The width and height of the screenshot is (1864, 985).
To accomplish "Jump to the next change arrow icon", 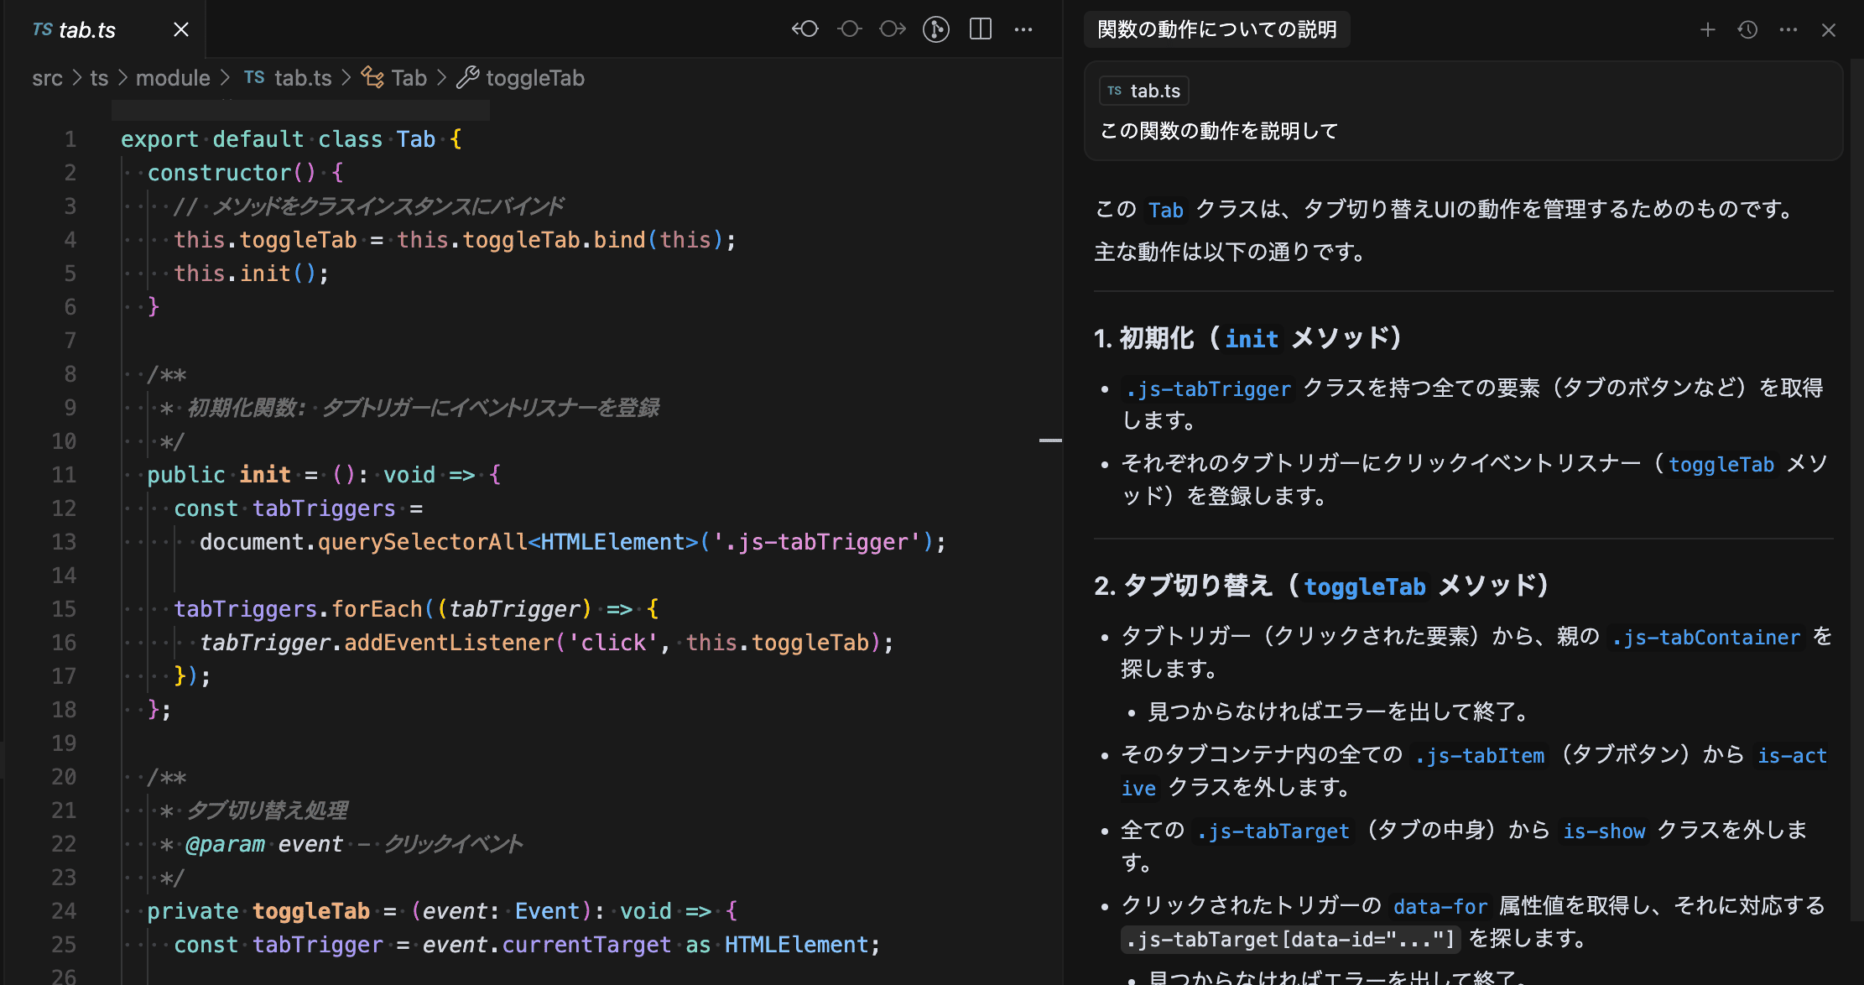I will 892,29.
